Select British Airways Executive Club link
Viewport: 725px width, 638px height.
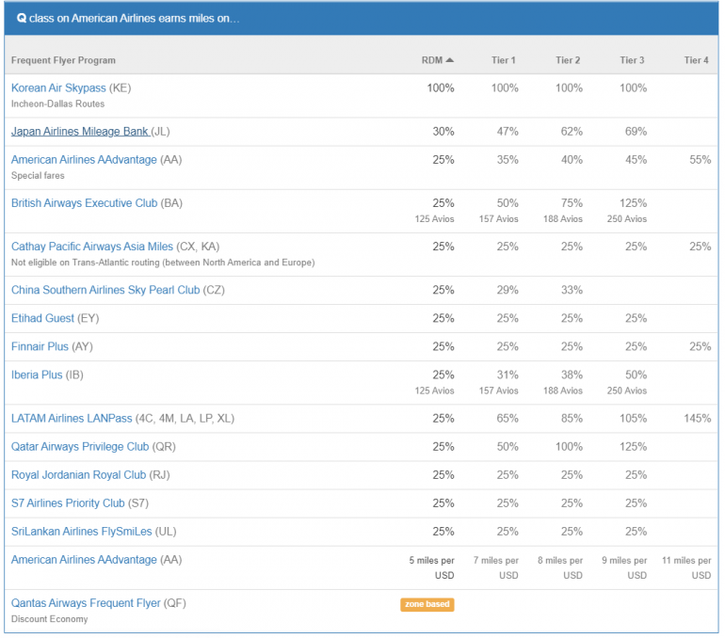84,203
